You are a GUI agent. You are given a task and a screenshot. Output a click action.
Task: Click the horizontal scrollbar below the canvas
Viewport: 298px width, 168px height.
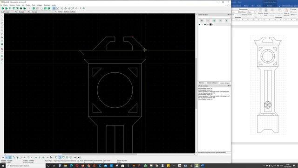point(100,154)
